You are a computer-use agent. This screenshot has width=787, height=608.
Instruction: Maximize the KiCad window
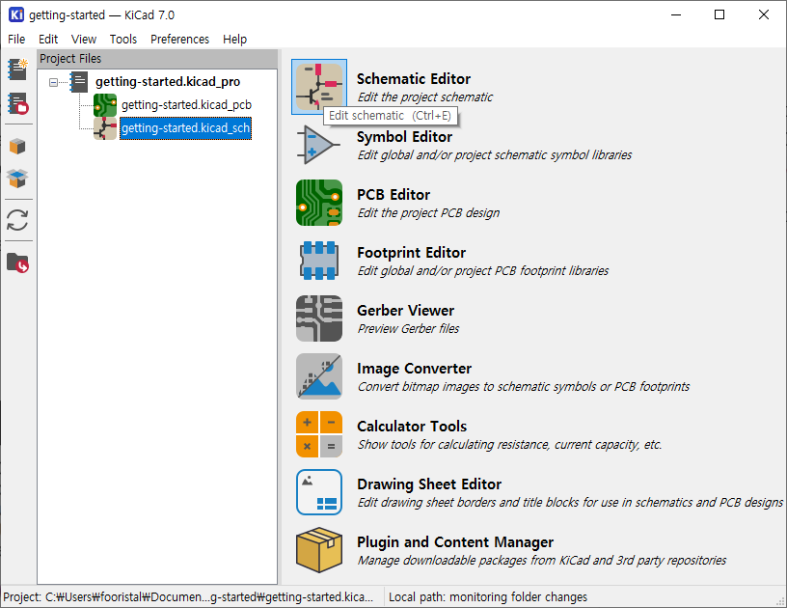pos(719,14)
